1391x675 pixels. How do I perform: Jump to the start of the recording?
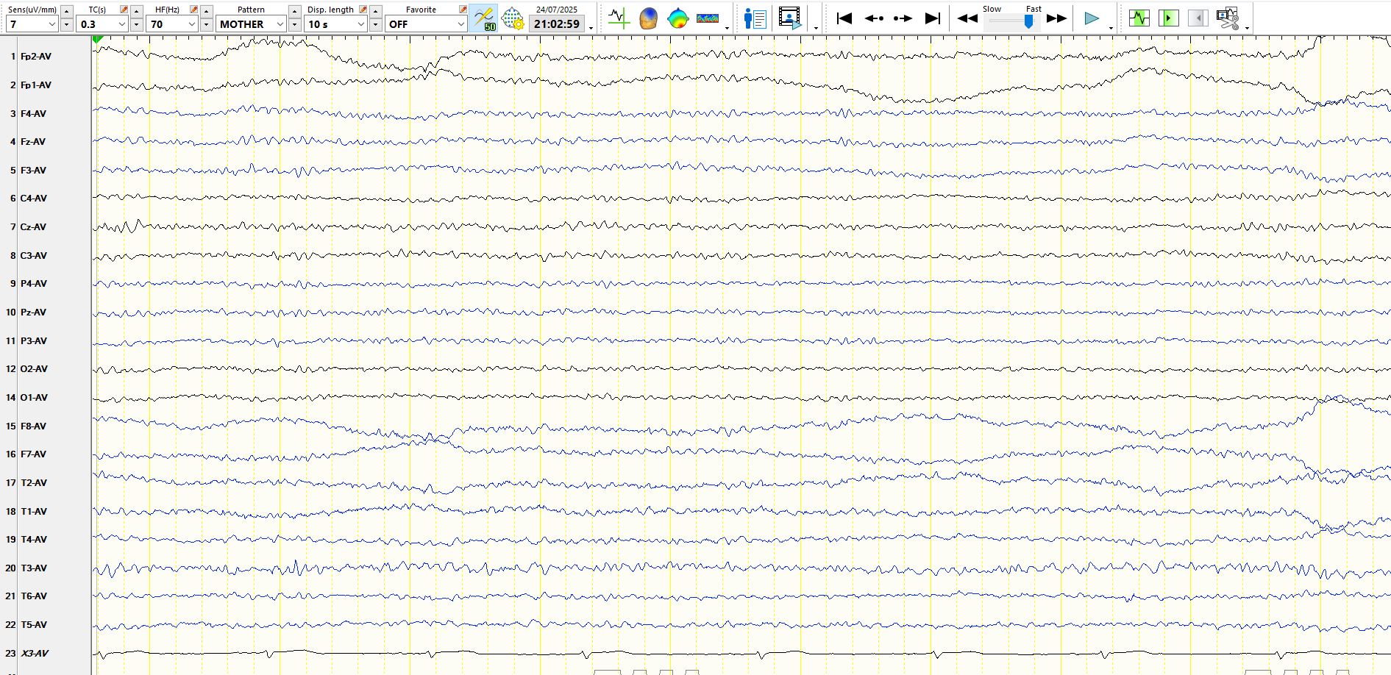click(x=844, y=18)
